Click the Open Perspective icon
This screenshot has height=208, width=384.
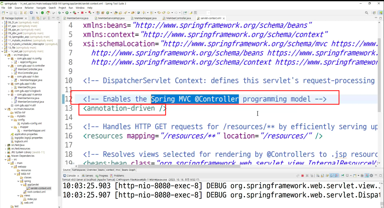pos(374,13)
